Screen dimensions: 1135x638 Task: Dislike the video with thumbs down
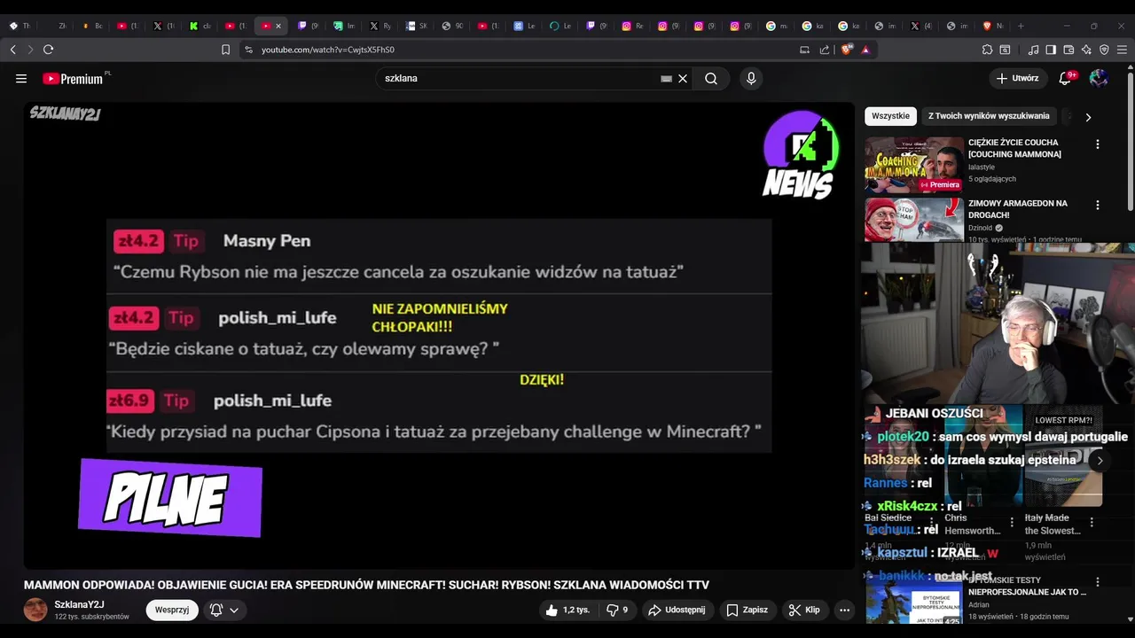[x=617, y=610]
